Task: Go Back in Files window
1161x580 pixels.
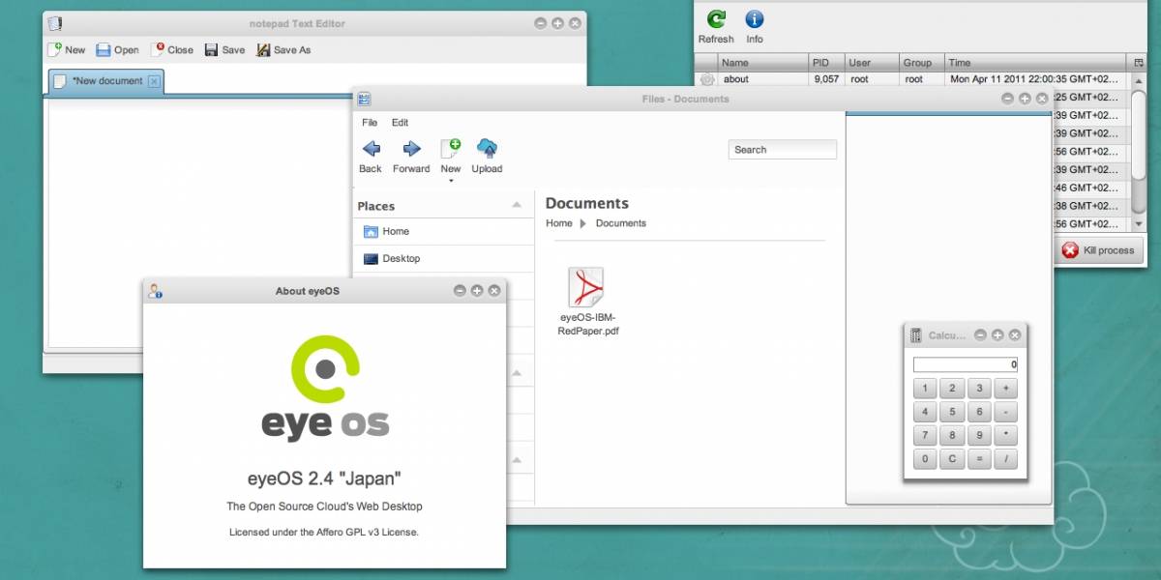Action: [x=371, y=157]
